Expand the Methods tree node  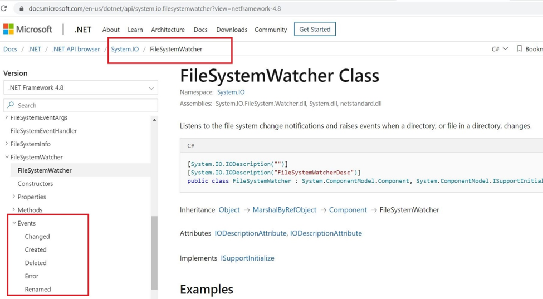click(14, 209)
